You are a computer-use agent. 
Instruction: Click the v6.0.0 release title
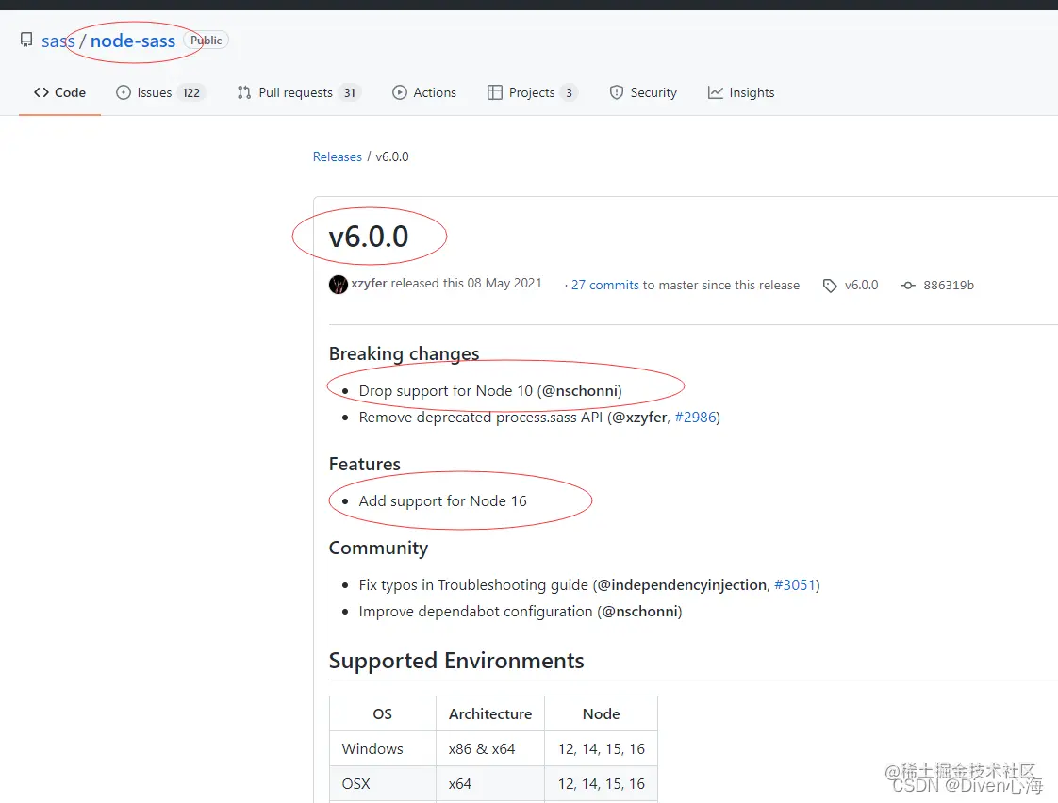click(x=369, y=237)
